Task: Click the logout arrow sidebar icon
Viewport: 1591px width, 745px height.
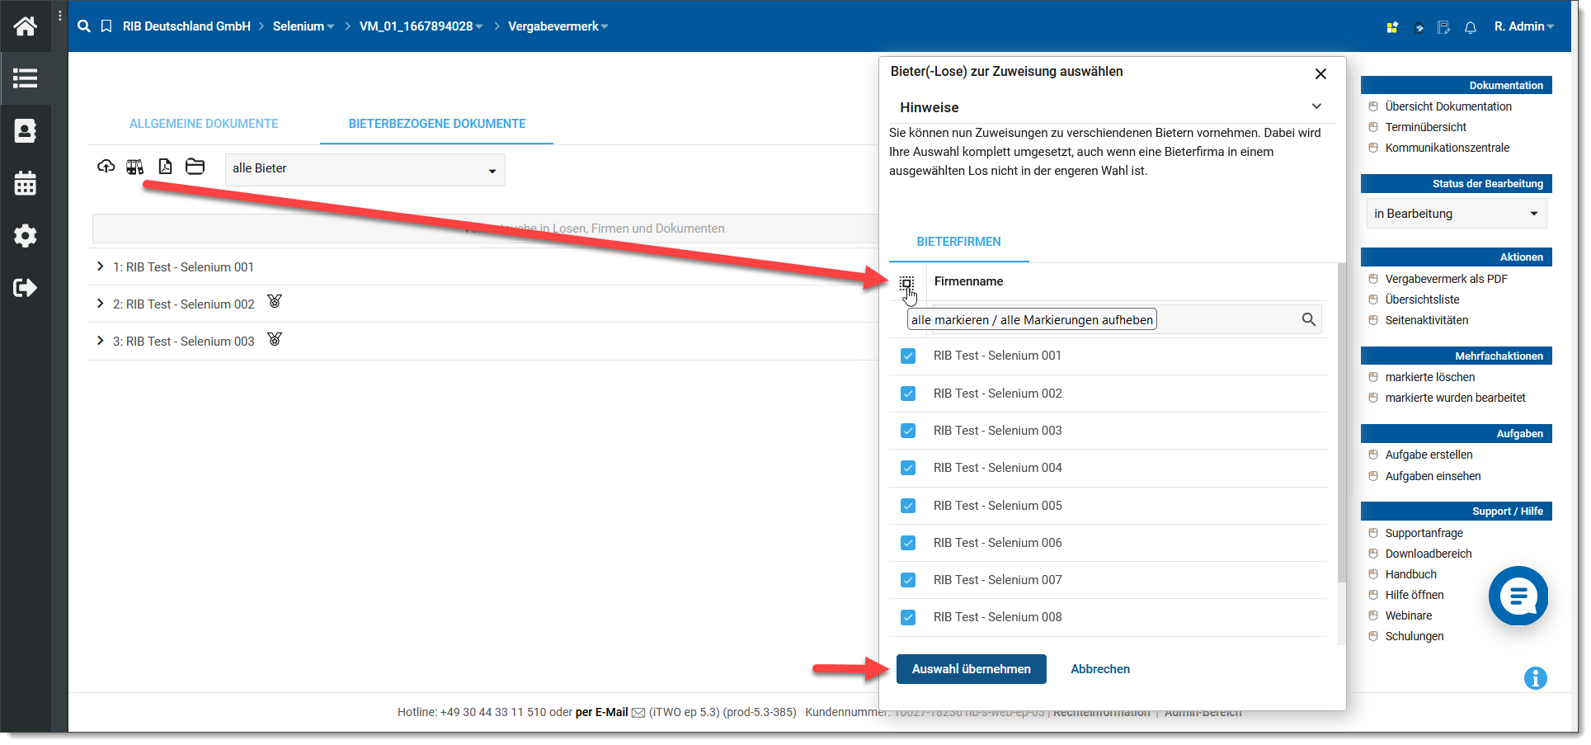Action: tap(25, 287)
